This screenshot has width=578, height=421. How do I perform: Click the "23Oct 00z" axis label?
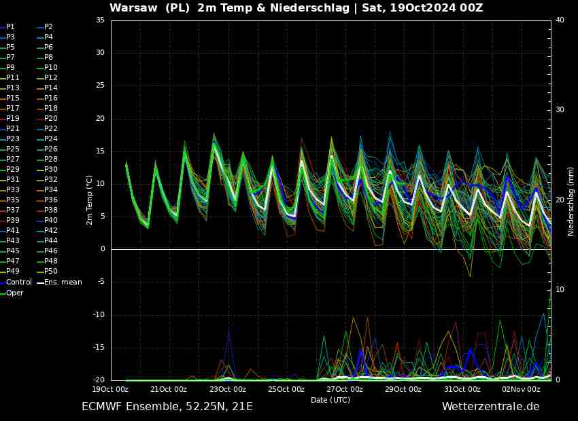click(228, 389)
